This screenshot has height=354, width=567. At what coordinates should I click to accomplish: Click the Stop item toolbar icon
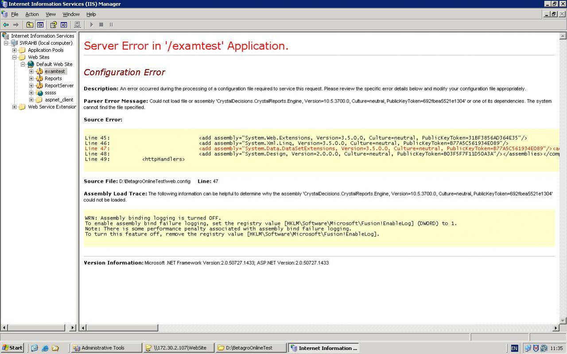tap(101, 25)
